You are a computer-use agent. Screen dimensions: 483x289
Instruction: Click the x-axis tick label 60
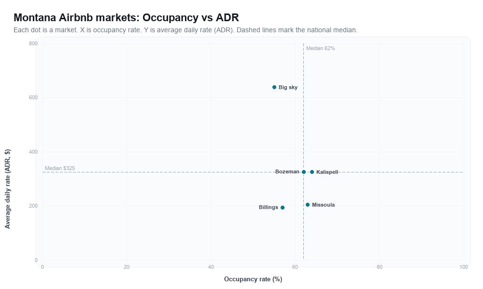(295, 267)
